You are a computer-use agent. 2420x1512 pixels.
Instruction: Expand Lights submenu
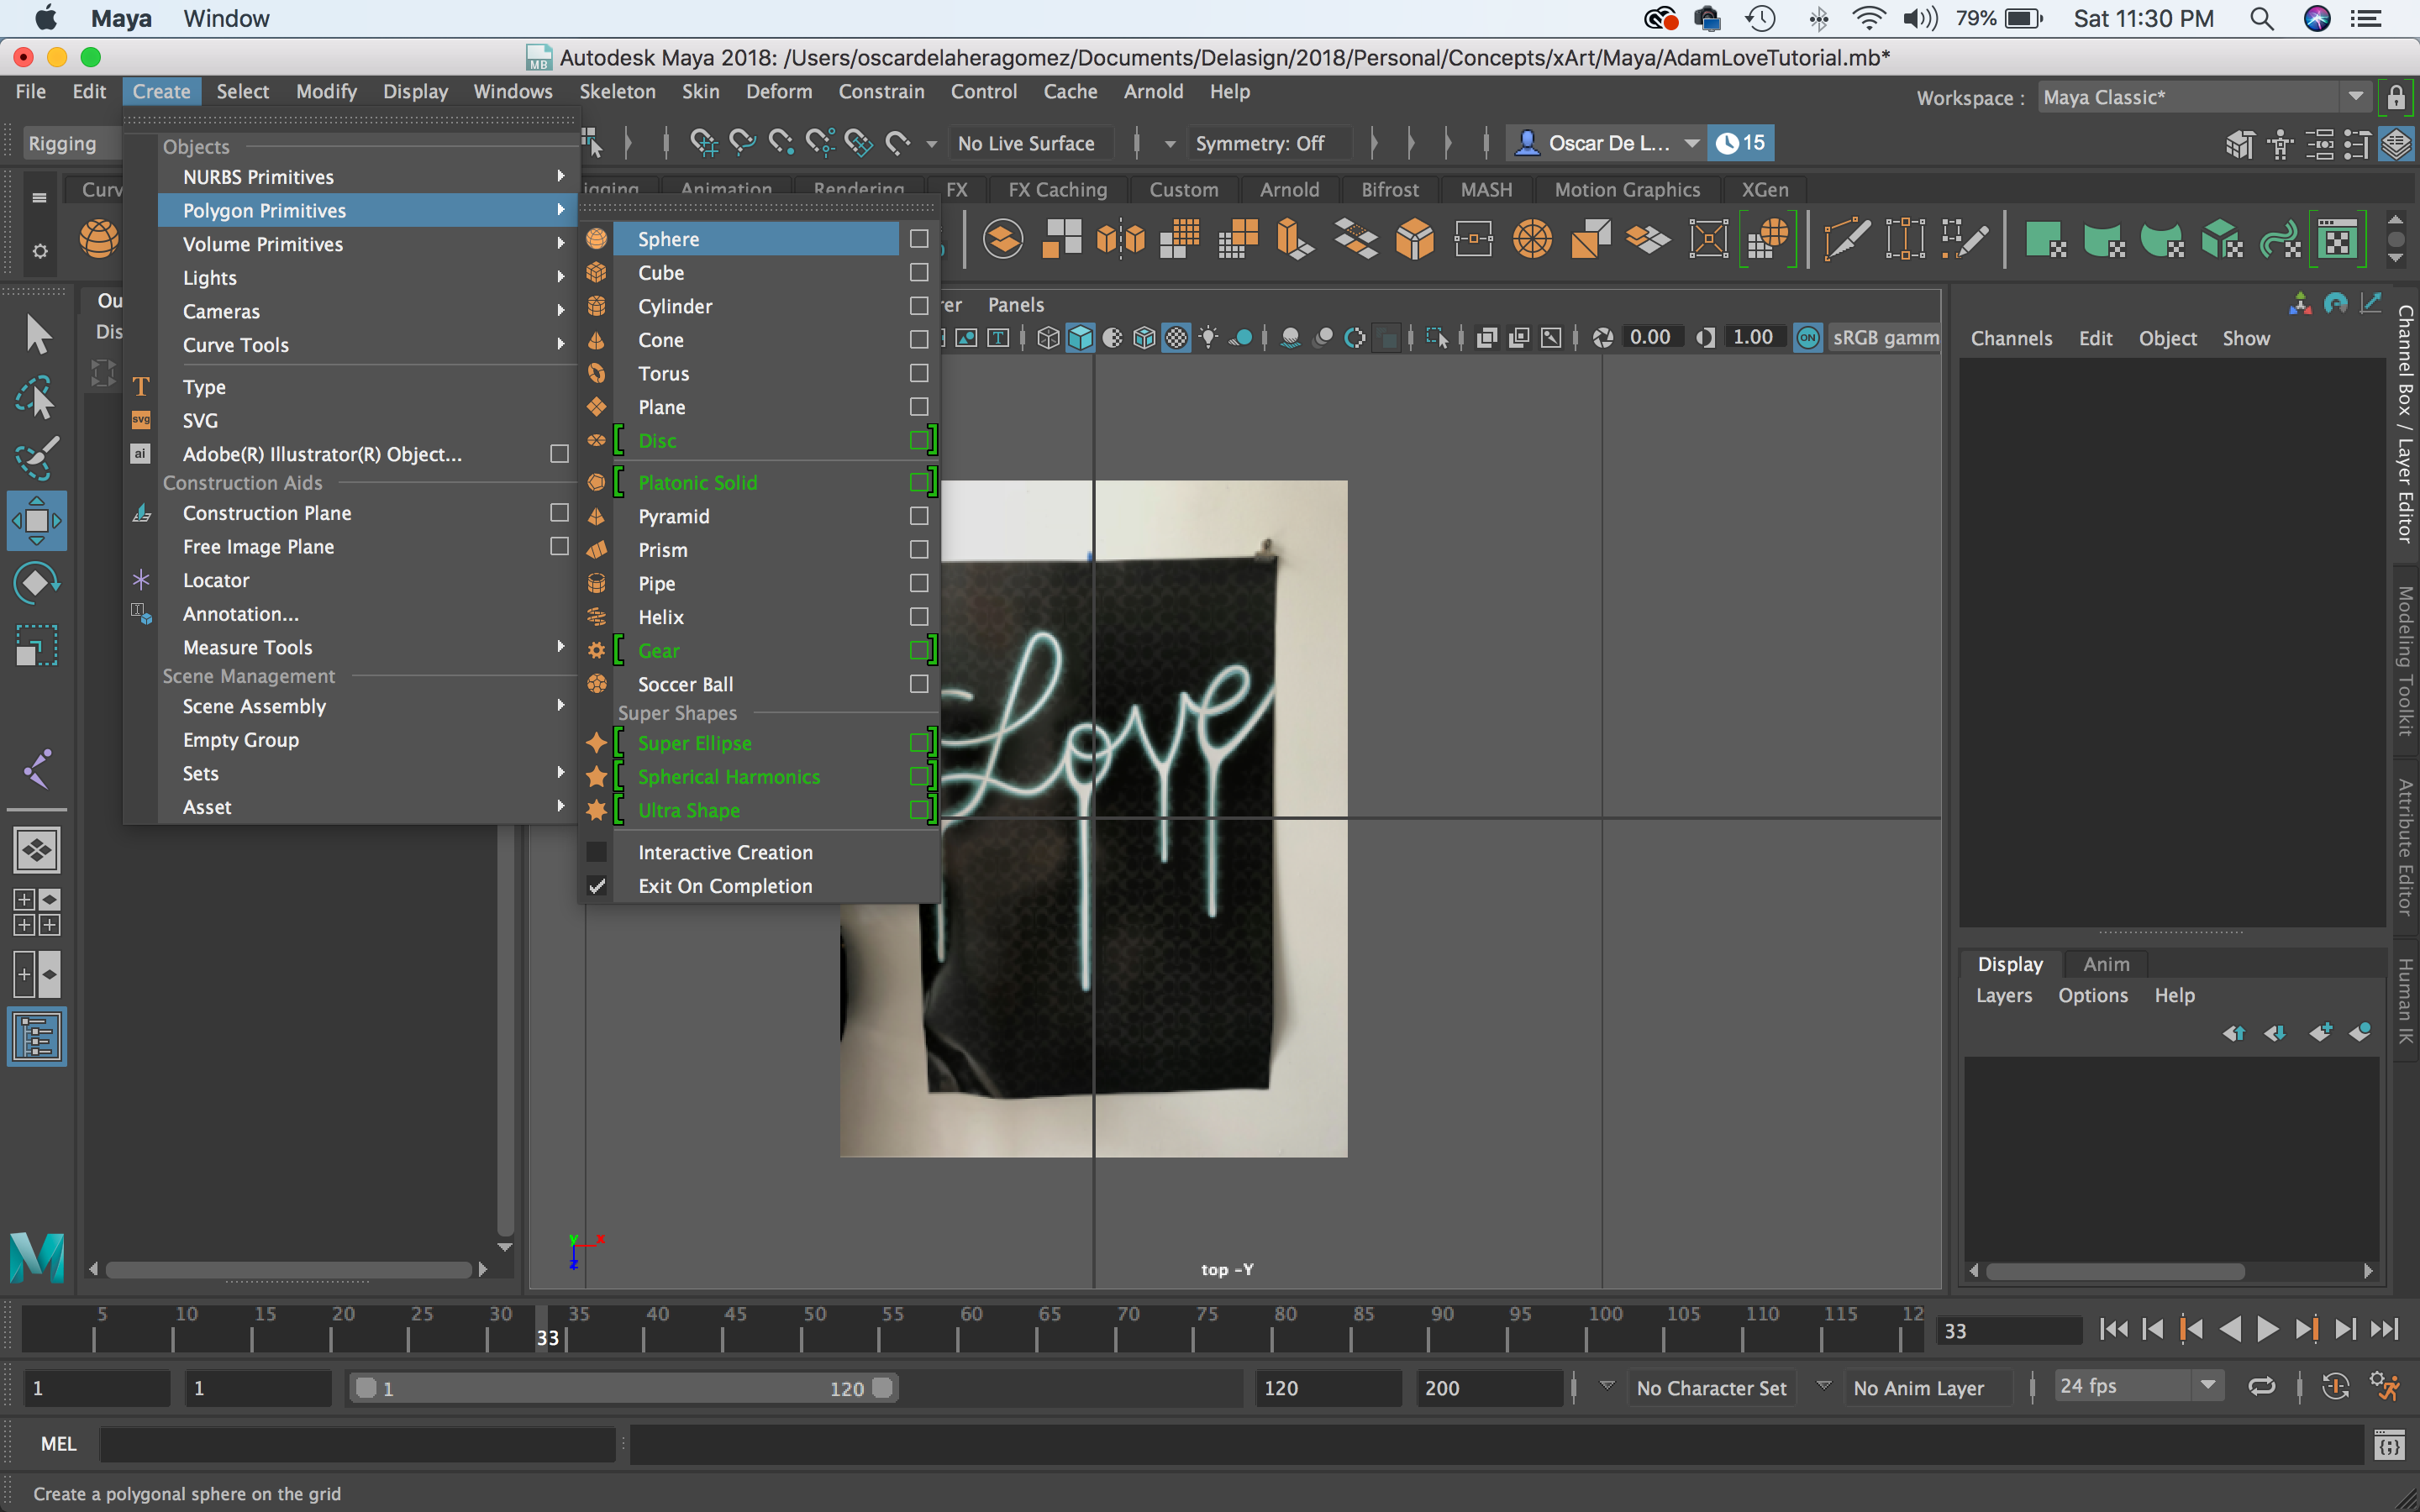(366, 278)
